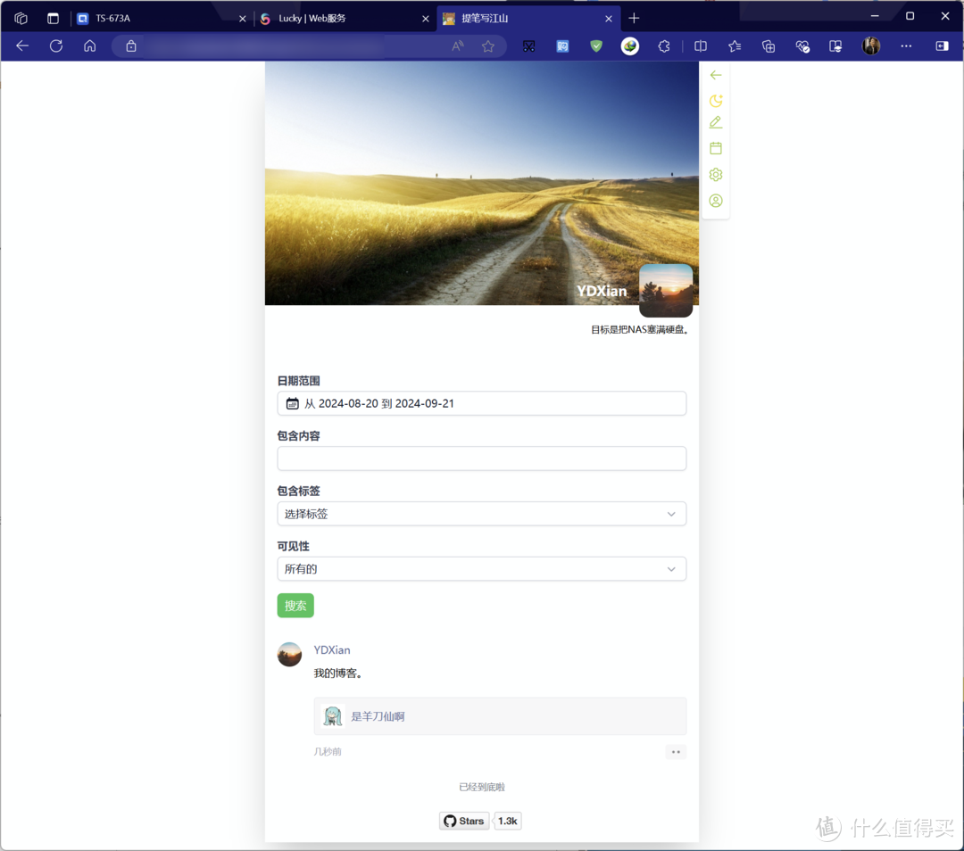The height and width of the screenshot is (851, 964).
Task: Refresh the current page
Action: click(x=56, y=46)
